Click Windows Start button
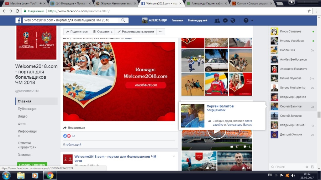 (x=6, y=175)
